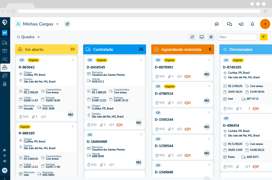This screenshot has width=272, height=180.
Task: Open the truck icon in the sidebar
Action: (5, 43)
